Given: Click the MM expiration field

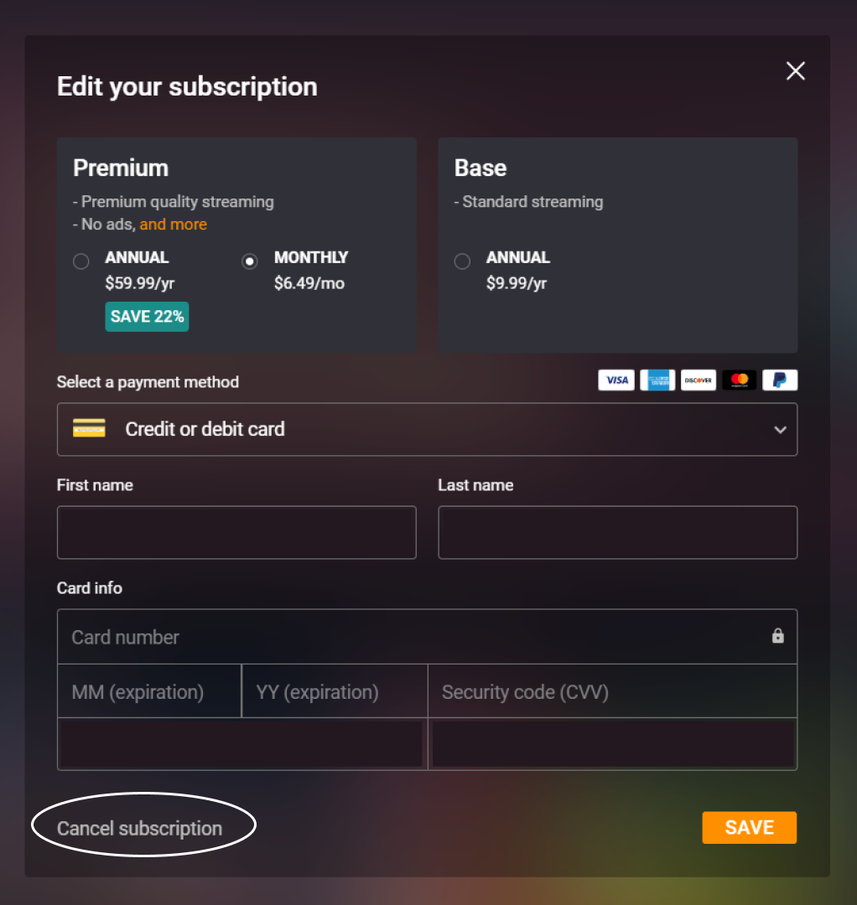Looking at the screenshot, I should click(x=149, y=692).
